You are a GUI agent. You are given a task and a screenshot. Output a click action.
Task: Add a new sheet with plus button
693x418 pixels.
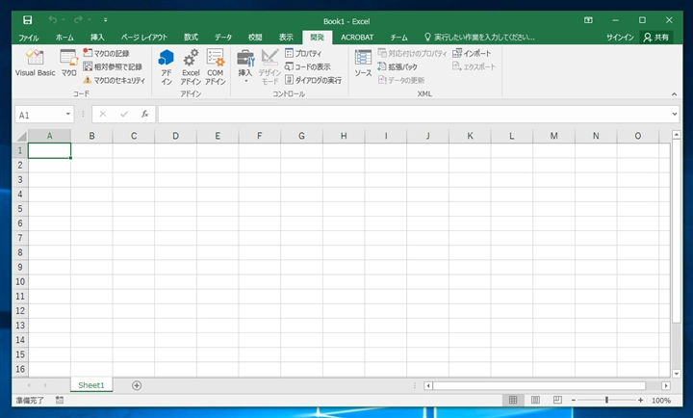(137, 385)
